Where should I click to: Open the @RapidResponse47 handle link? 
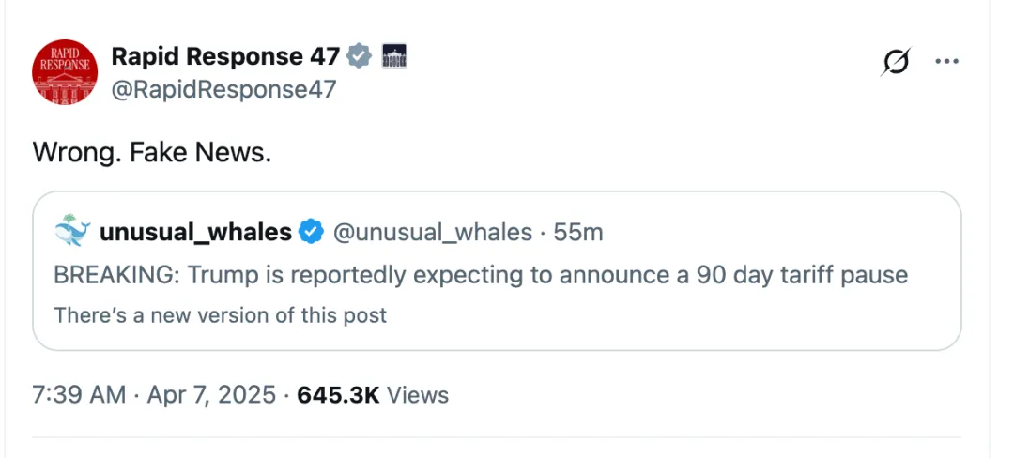[x=223, y=89]
